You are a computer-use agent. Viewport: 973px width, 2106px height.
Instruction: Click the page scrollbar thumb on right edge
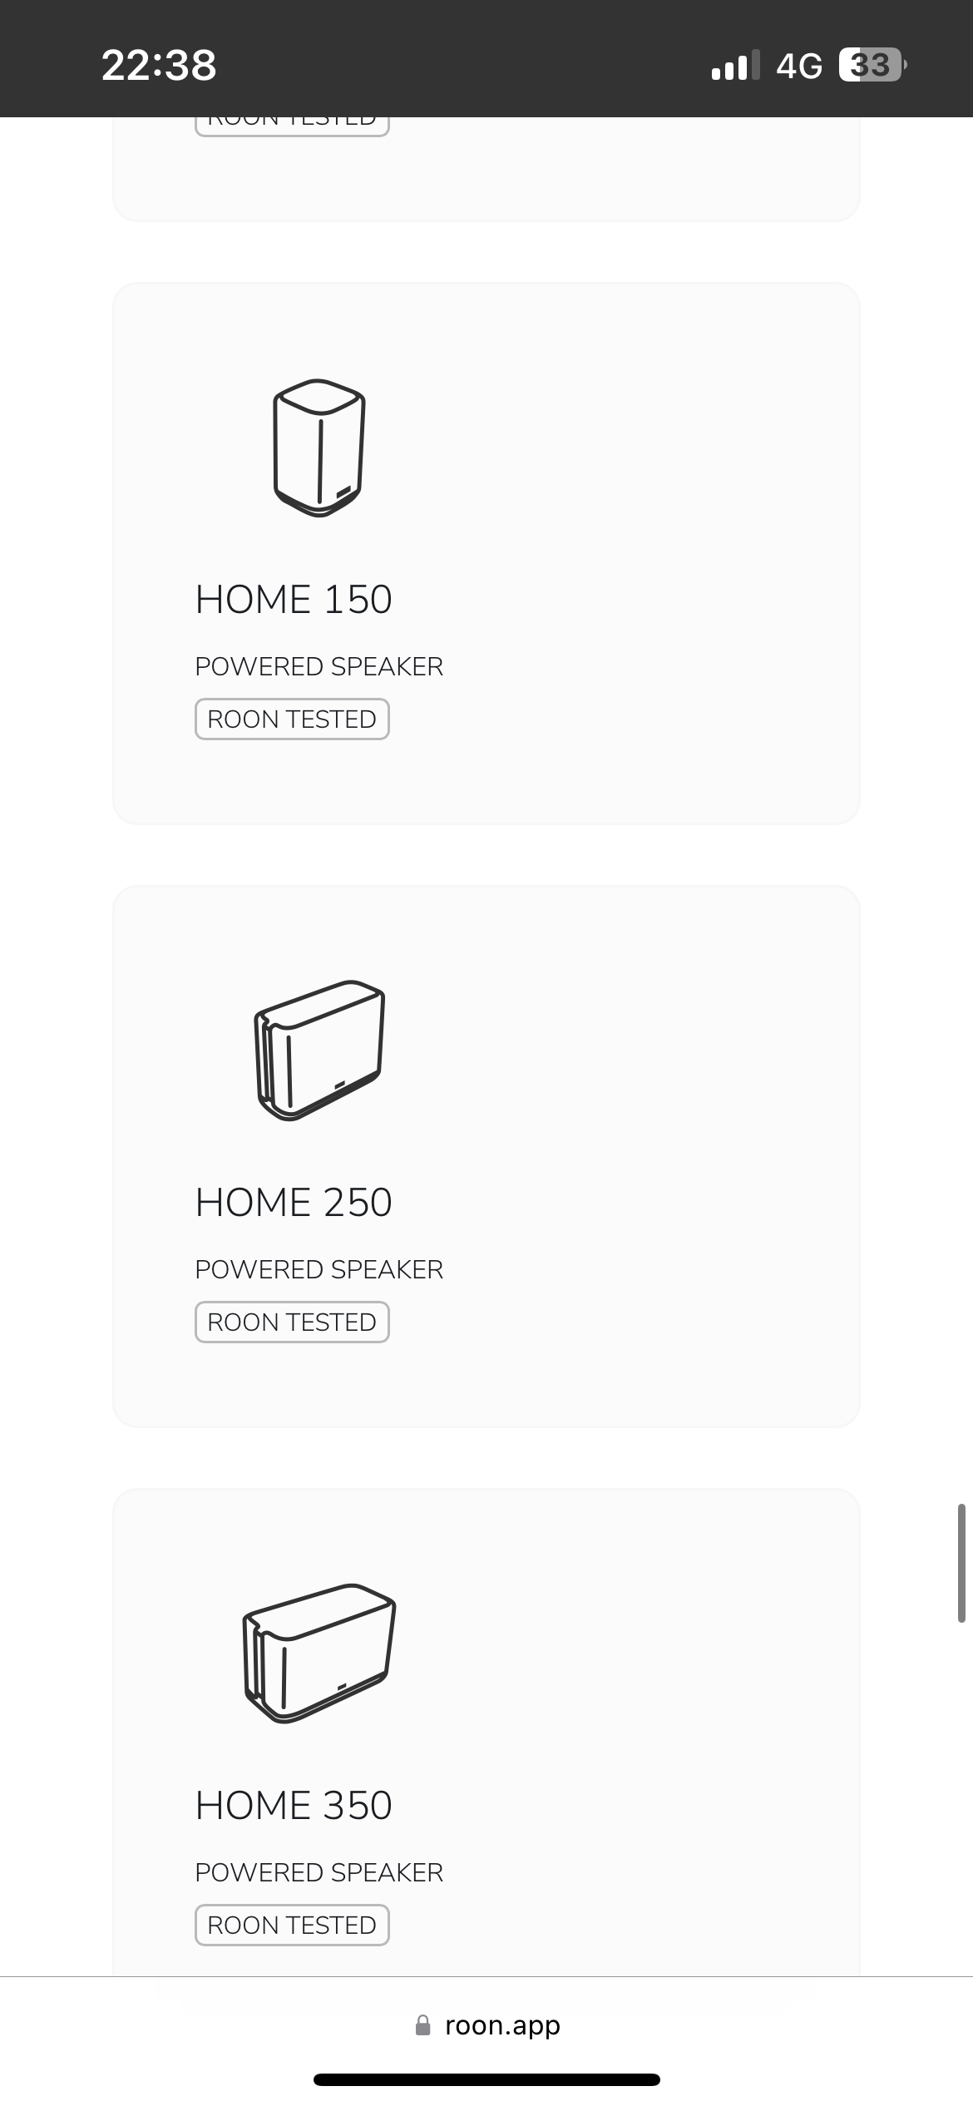961,1563
